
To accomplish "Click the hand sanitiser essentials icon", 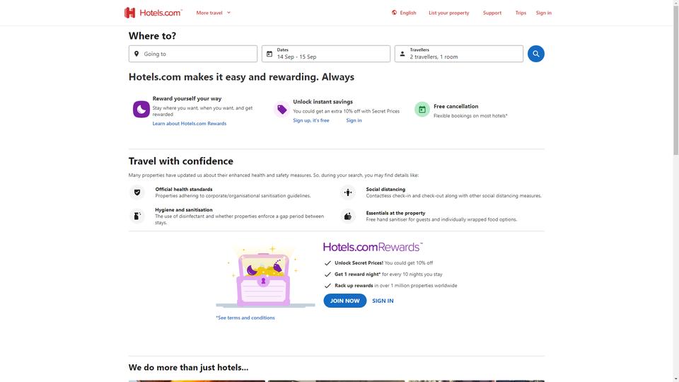I will point(348,216).
